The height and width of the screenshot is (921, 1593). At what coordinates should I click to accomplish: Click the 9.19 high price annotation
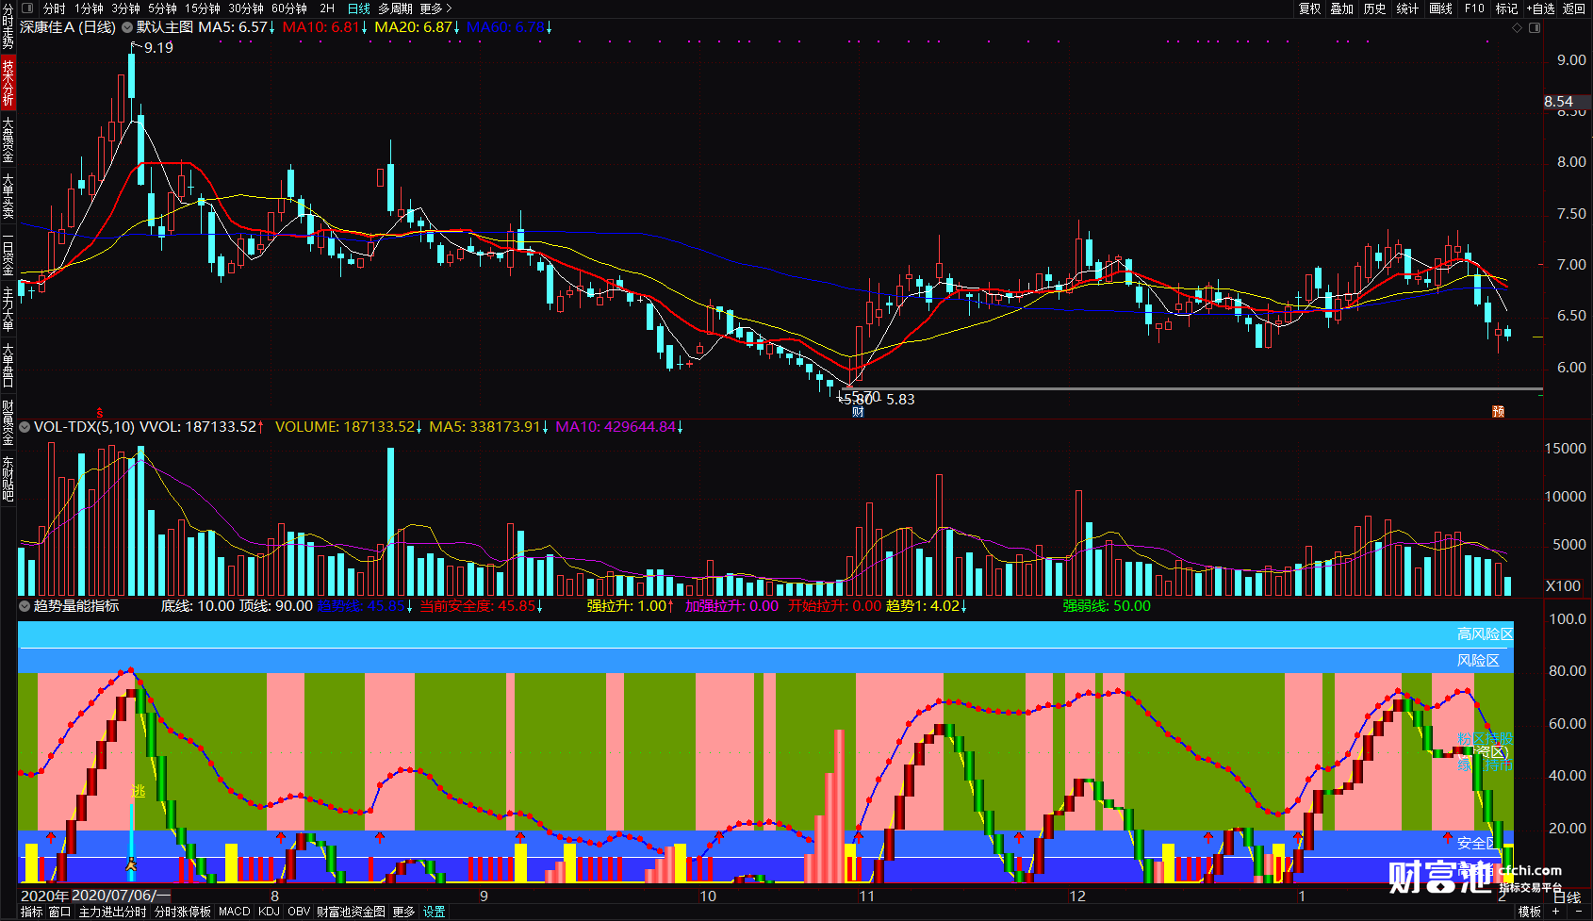pyautogui.click(x=158, y=47)
